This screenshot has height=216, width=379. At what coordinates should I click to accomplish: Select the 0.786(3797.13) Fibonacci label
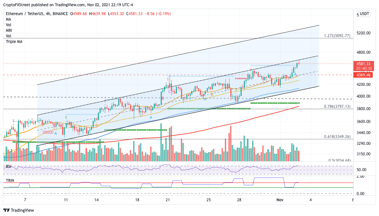[x=337, y=106]
